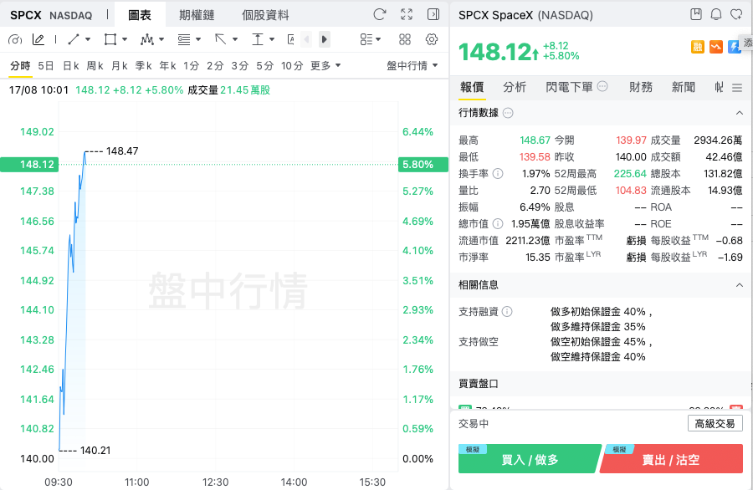Open chart settings gear
Image resolution: width=753 pixels, height=490 pixels.
tap(432, 39)
